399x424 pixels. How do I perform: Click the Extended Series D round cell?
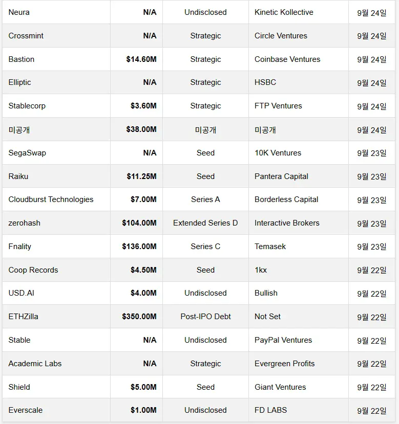[205, 223]
